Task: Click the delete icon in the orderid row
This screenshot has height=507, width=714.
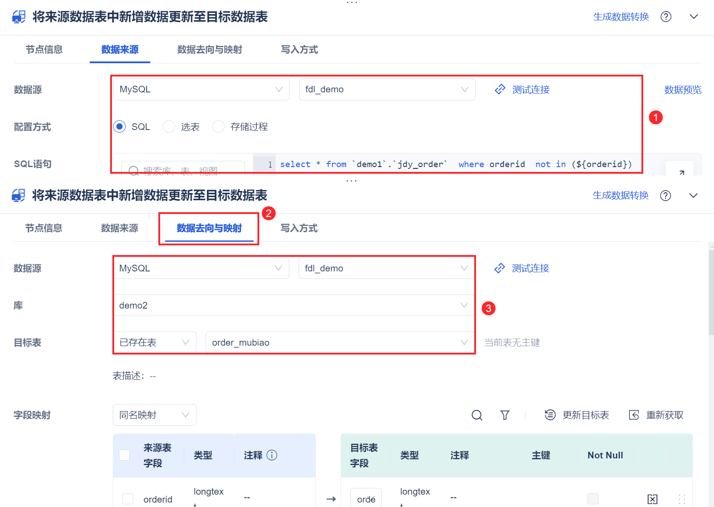Action: [653, 499]
